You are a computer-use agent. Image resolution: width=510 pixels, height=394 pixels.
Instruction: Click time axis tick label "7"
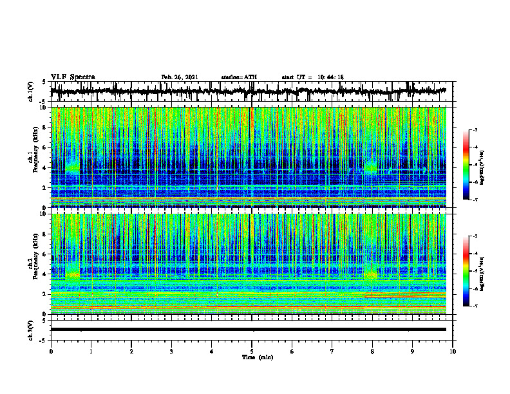click(x=332, y=352)
